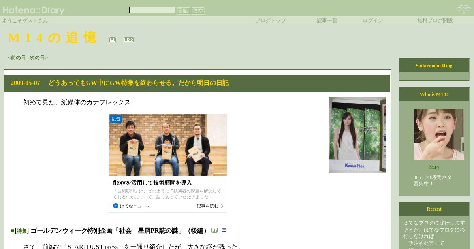
Task: Click the 2009-05-07 date link
Action: point(25,83)
